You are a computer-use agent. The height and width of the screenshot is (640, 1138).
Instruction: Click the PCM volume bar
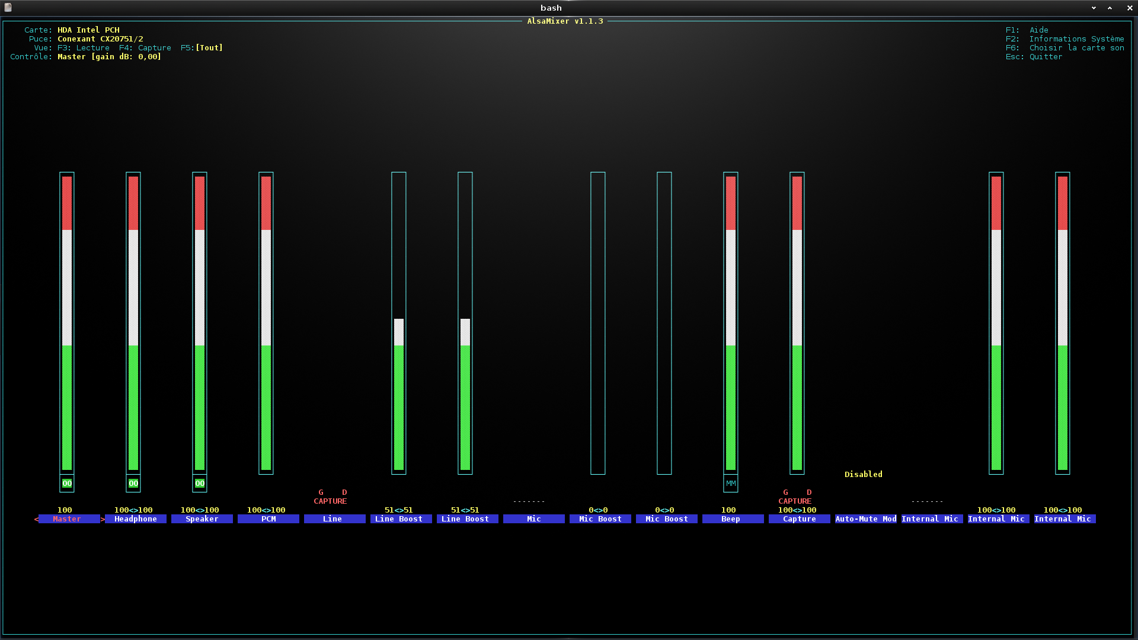click(266, 323)
